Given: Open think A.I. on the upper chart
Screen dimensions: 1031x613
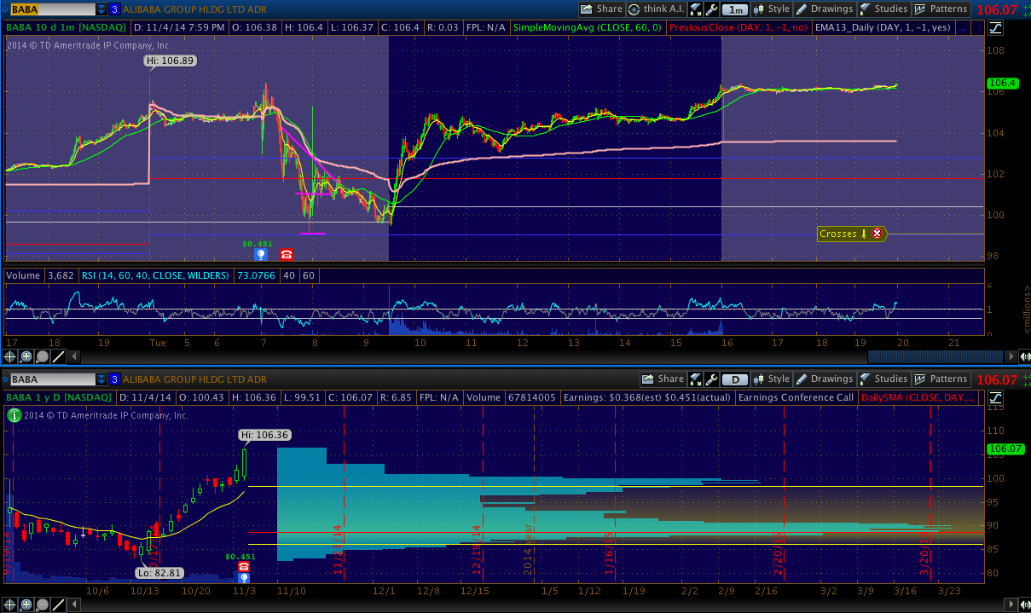Looking at the screenshot, I should pos(656,9).
